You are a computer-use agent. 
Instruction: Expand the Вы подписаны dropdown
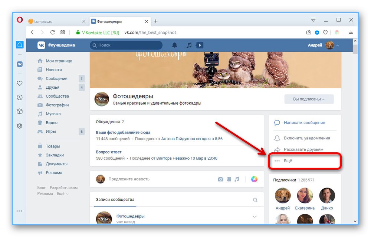pyautogui.click(x=309, y=99)
